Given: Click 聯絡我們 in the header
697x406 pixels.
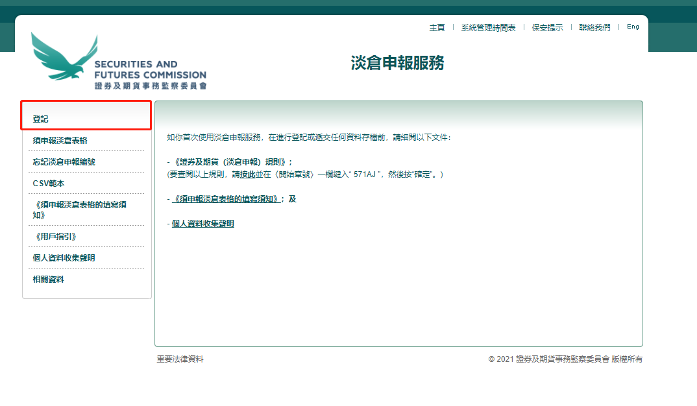Looking at the screenshot, I should pos(594,28).
